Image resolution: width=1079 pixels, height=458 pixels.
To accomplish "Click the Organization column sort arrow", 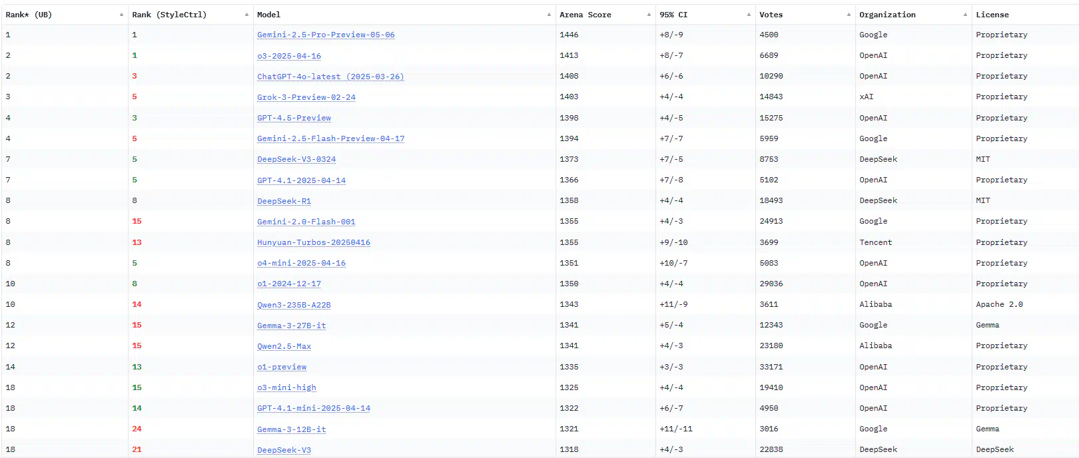I will 965,15.
